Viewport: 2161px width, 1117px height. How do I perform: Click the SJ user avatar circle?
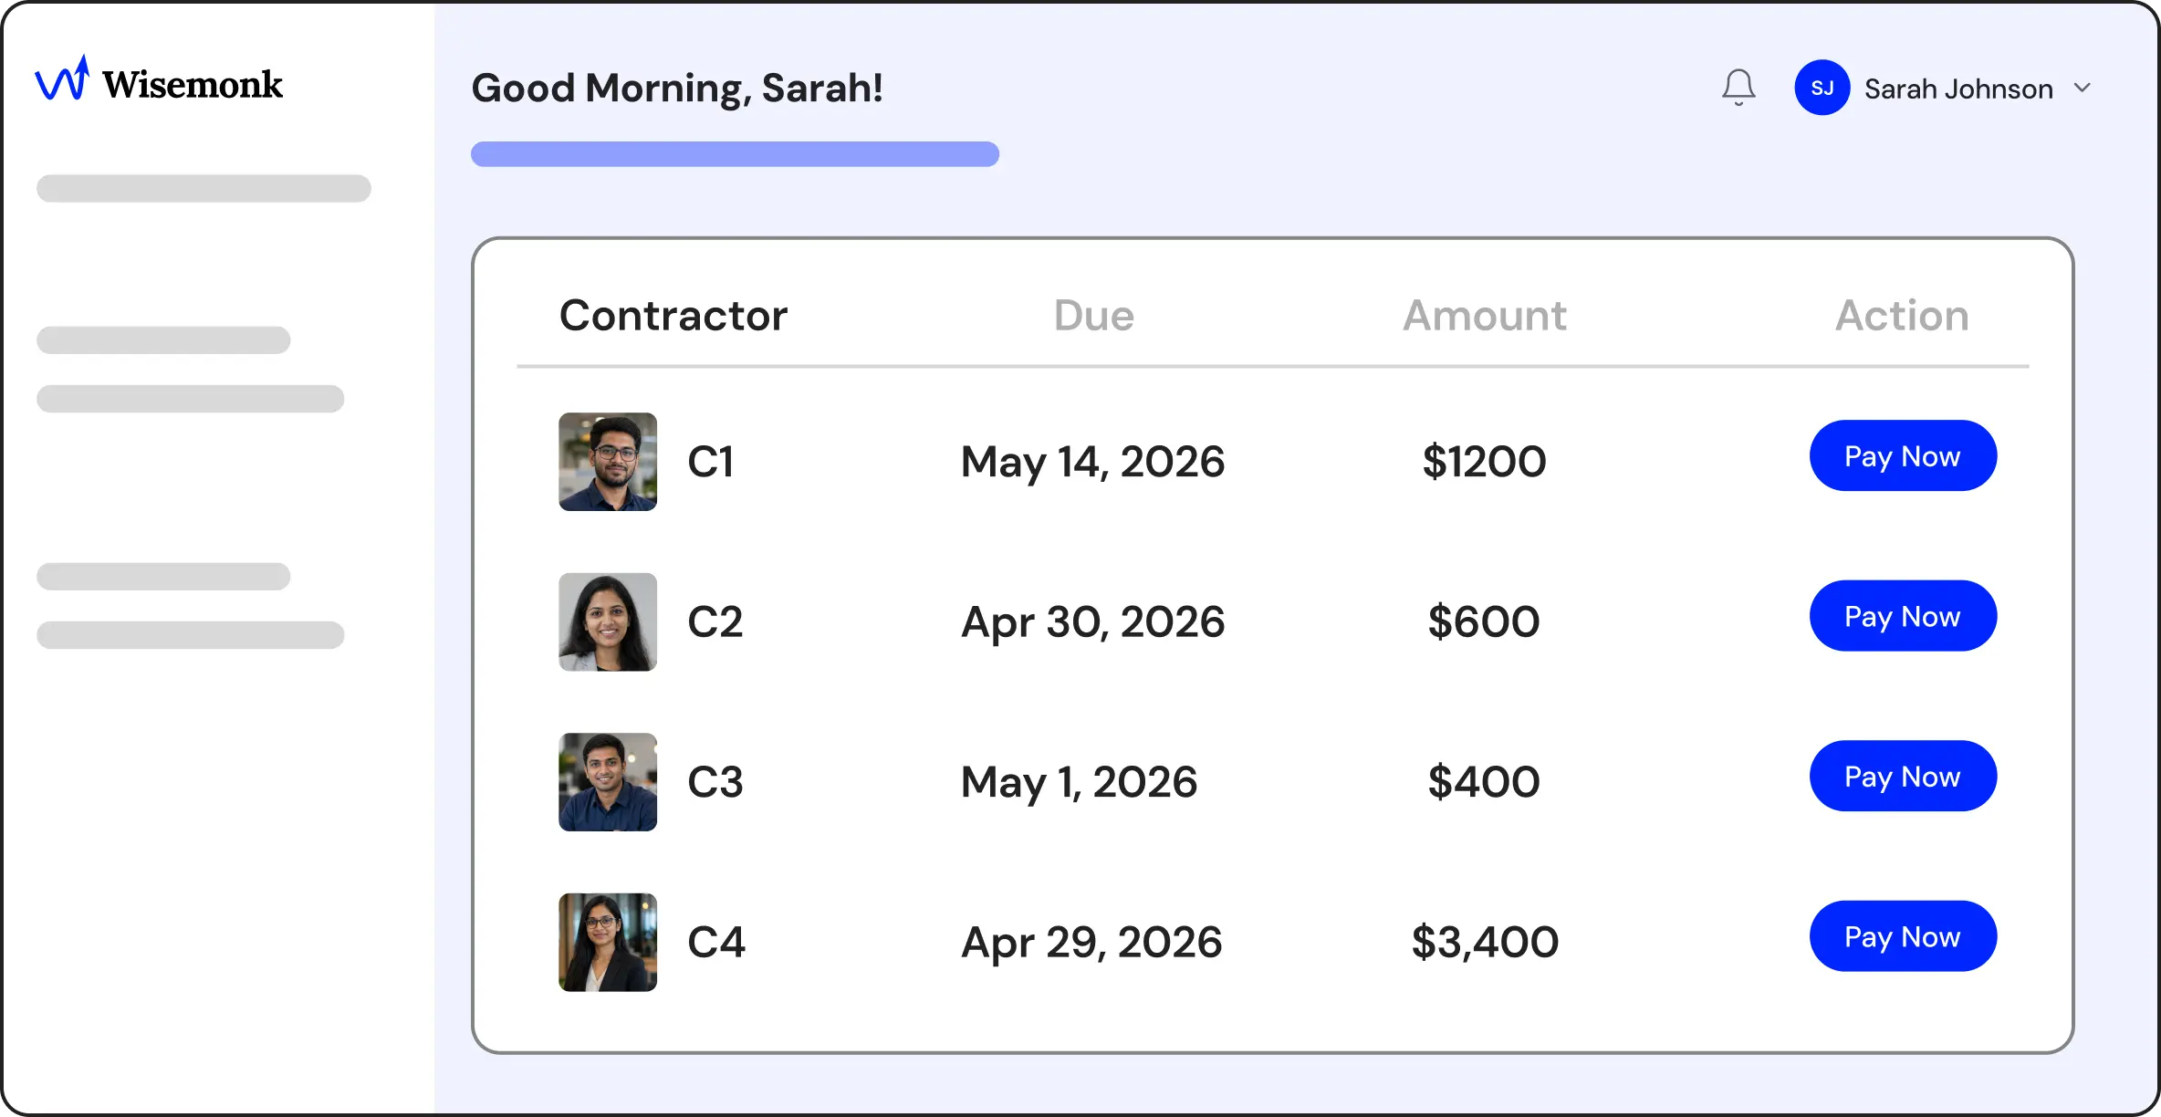pos(1822,88)
